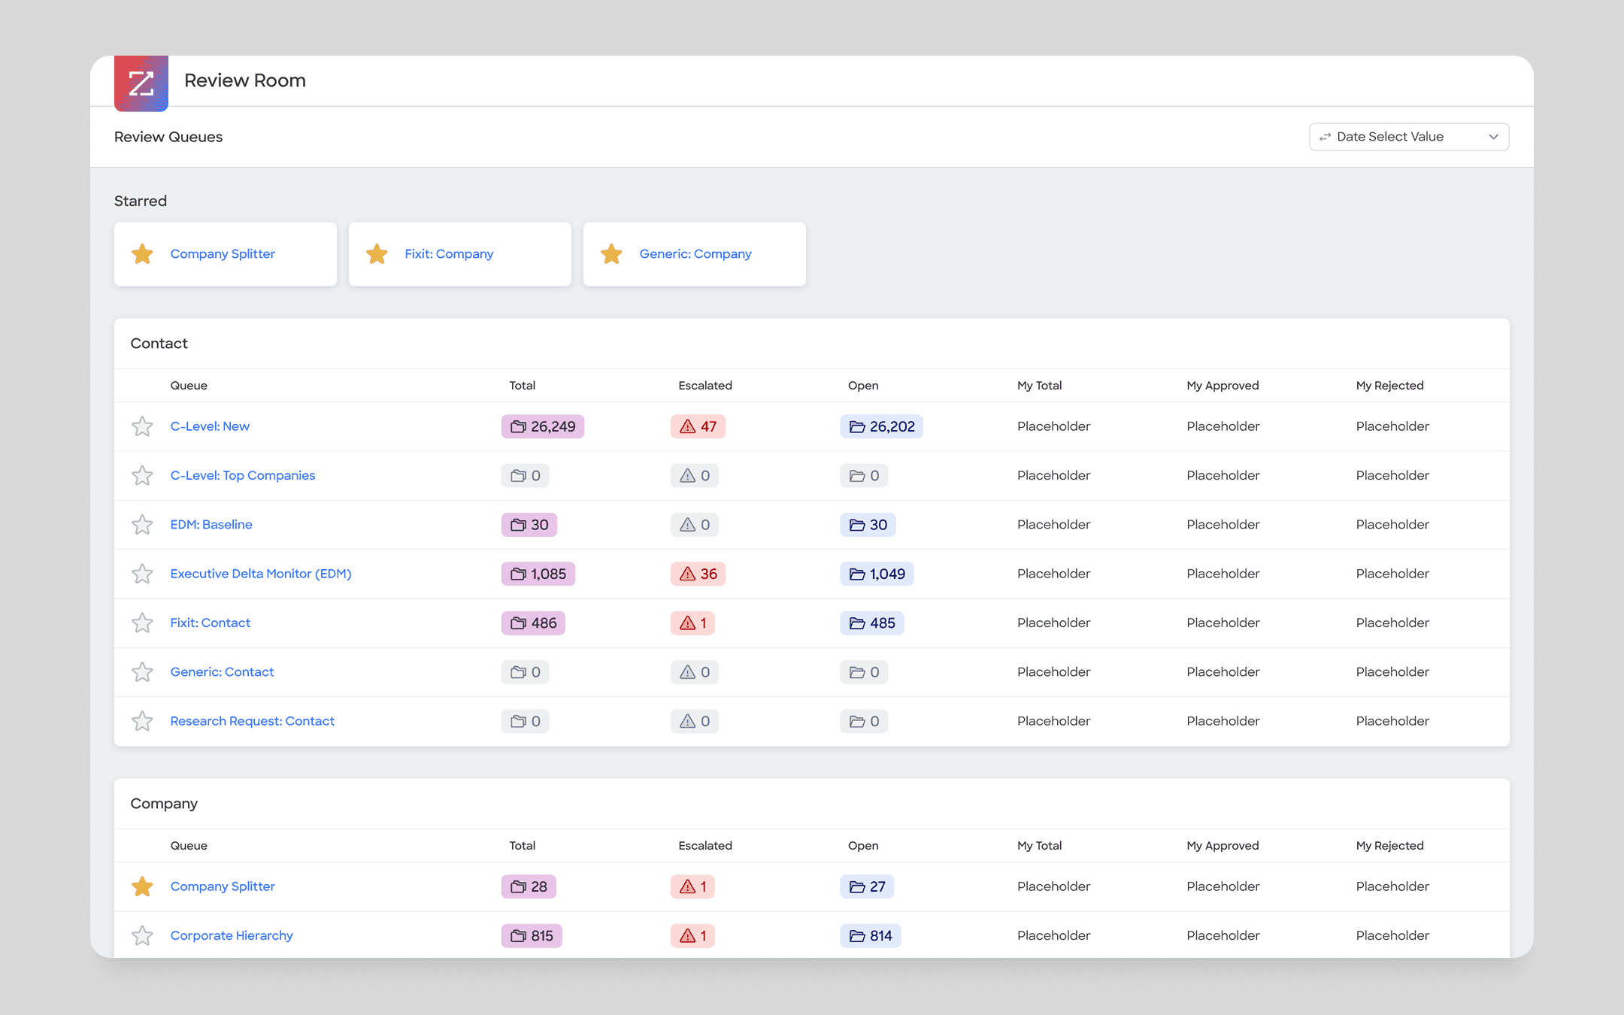
Task: Click the 30 open badge for EDM: Baseline
Action: coord(868,525)
